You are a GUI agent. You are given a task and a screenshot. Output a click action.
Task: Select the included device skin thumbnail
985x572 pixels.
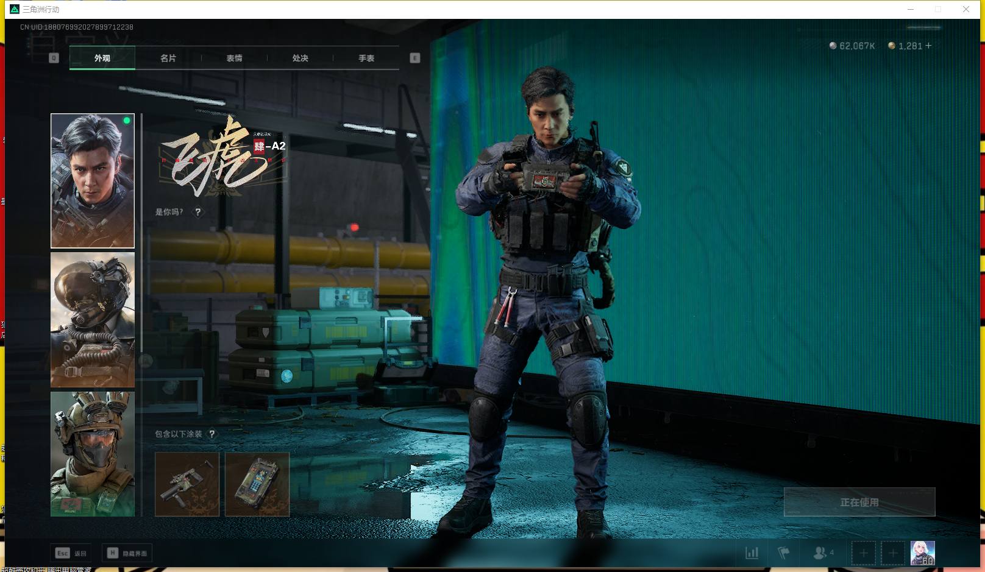(257, 484)
